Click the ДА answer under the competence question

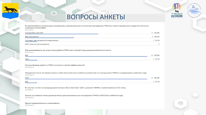tap(27, 55)
